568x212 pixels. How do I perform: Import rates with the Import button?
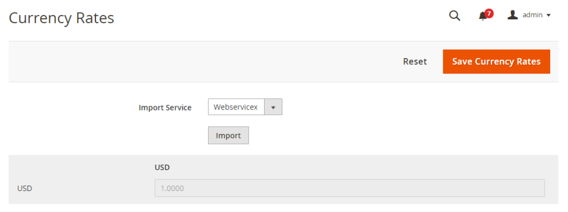[x=228, y=135]
